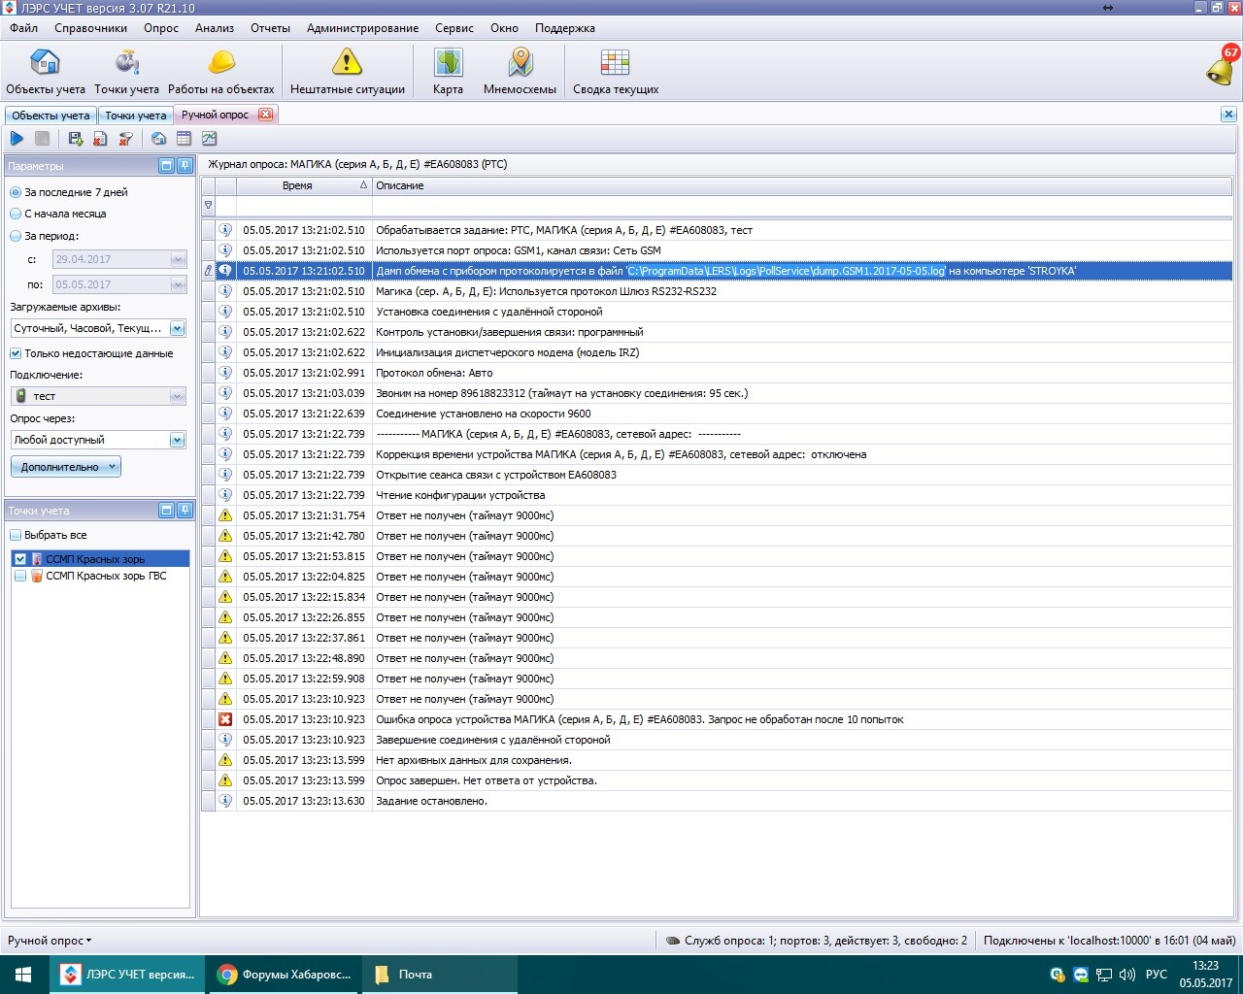Screen dimensions: 1243x994
Task: Click the Описание filter row input field
Action: pyautogui.click(x=802, y=205)
